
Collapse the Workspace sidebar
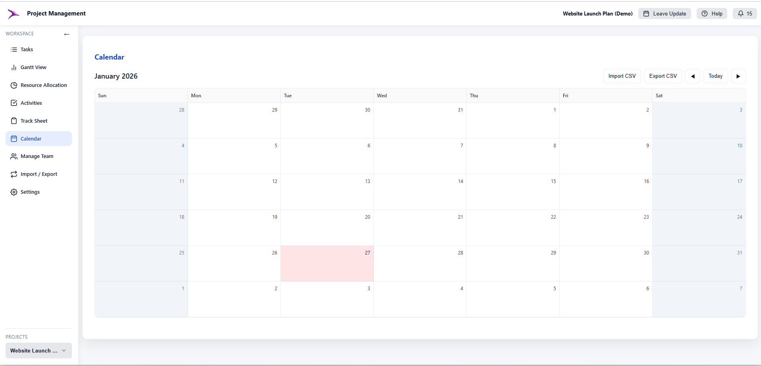coord(66,34)
